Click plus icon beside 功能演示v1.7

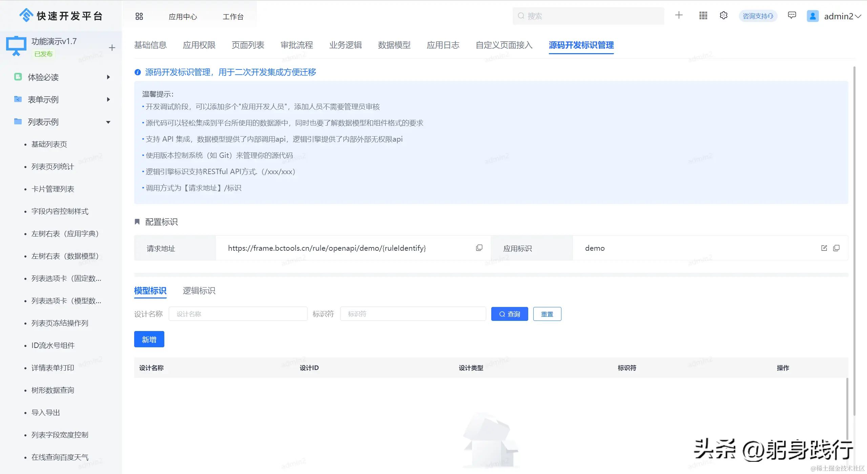click(x=112, y=48)
